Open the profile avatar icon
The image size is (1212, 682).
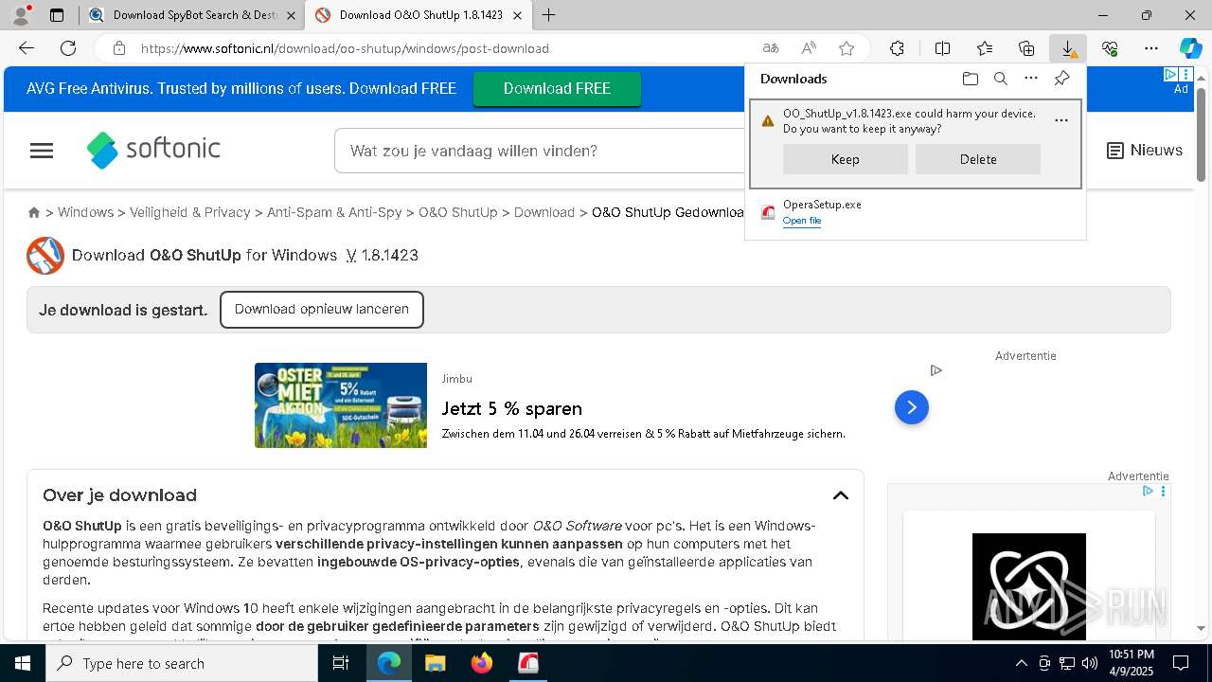tap(21, 15)
